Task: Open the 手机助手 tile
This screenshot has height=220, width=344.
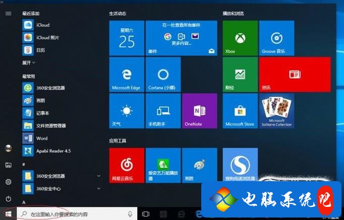Action: click(x=163, y=111)
